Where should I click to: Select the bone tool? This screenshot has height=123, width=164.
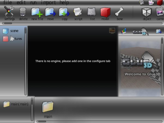pos(119,13)
